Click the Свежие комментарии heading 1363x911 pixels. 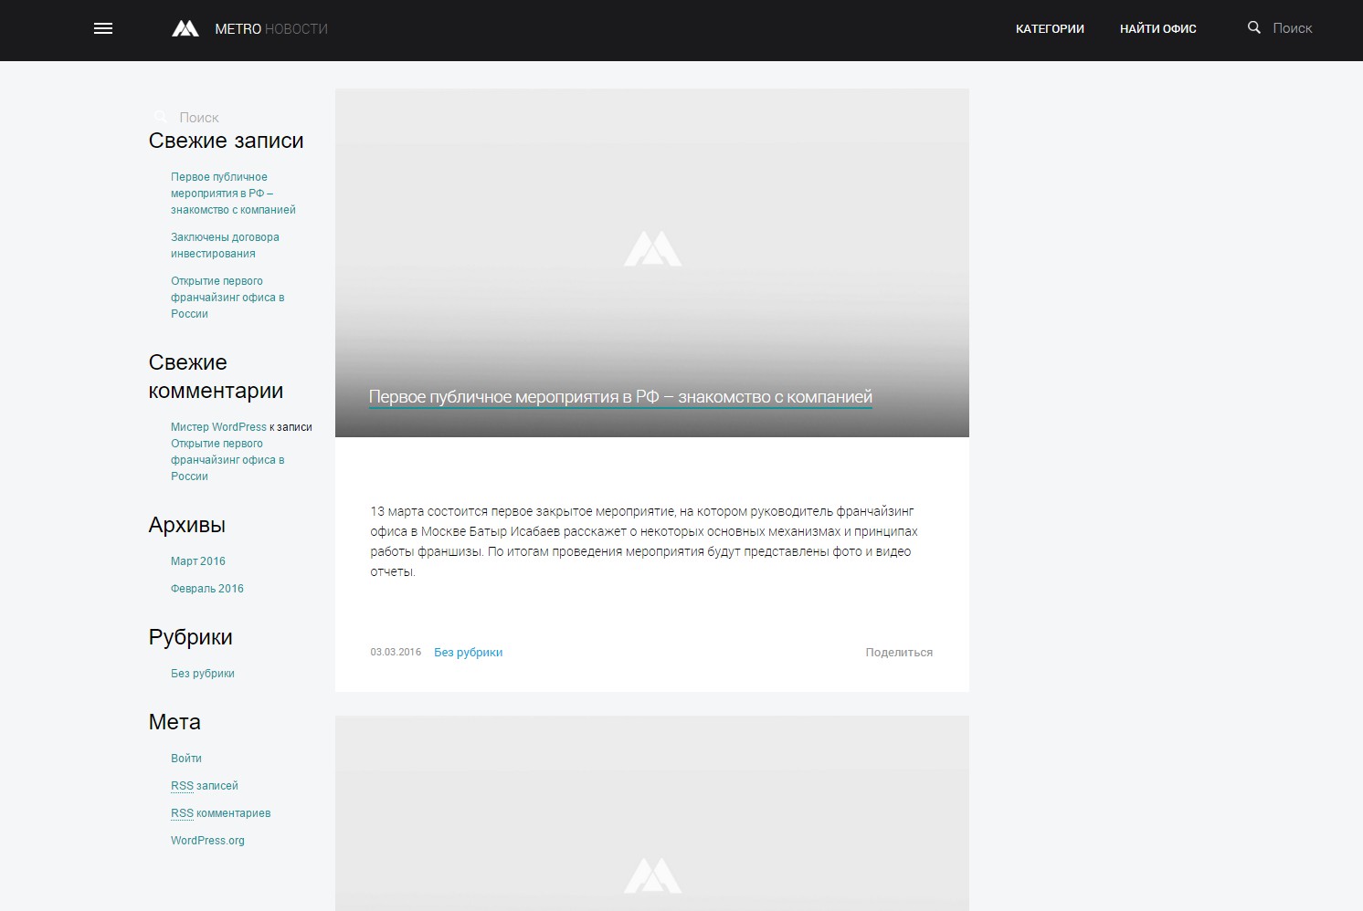(216, 377)
